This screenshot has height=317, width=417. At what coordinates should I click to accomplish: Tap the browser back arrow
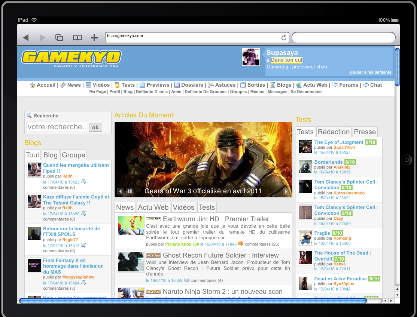pos(26,37)
